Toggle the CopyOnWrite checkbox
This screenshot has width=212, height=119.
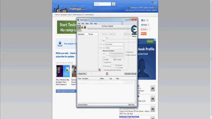103,62
